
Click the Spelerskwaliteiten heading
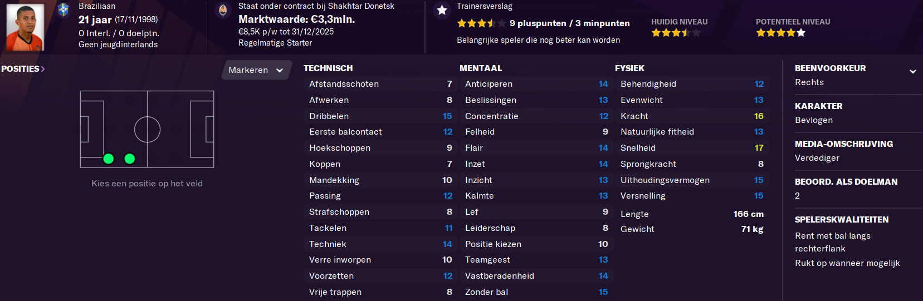click(x=842, y=220)
